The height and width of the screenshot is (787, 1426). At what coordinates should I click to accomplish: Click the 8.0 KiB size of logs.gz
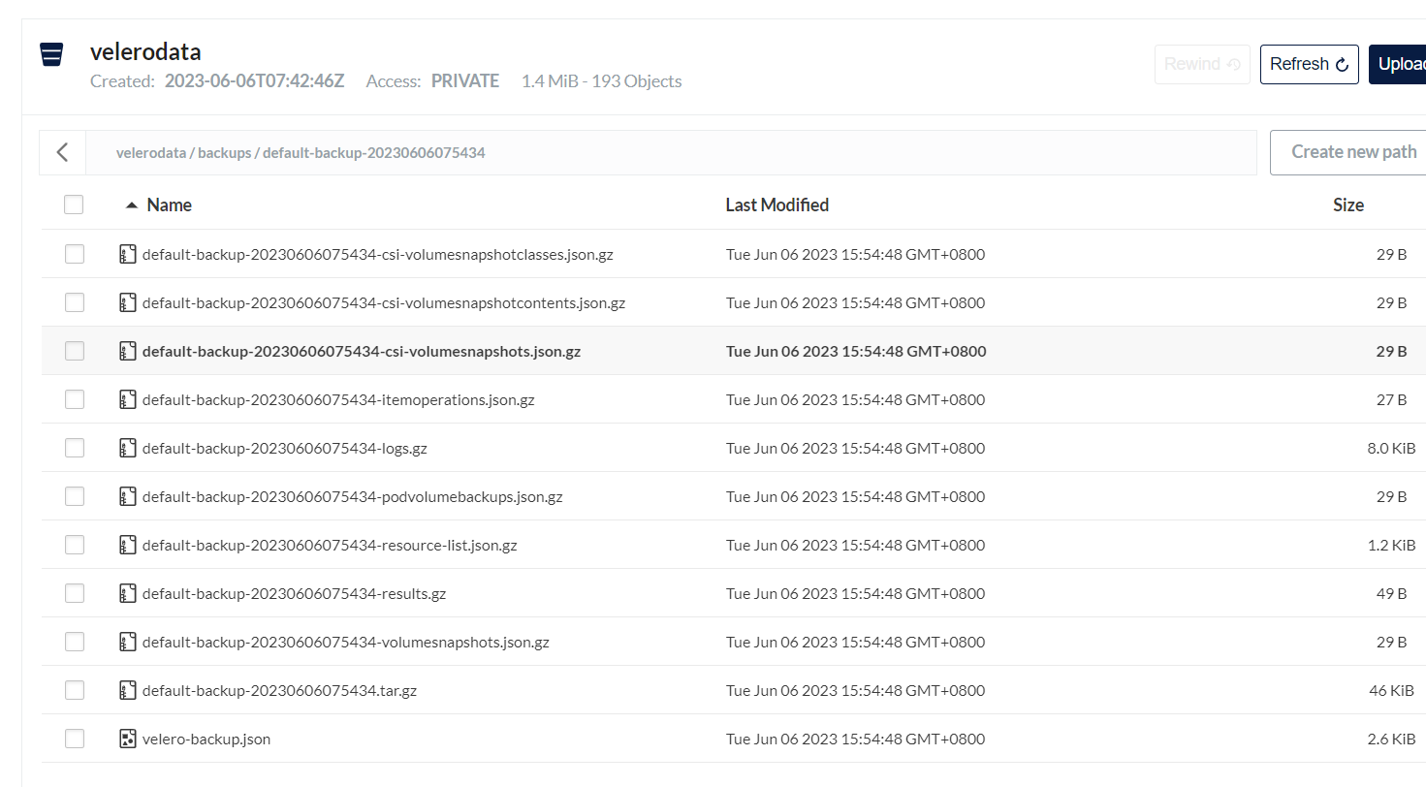tap(1391, 449)
